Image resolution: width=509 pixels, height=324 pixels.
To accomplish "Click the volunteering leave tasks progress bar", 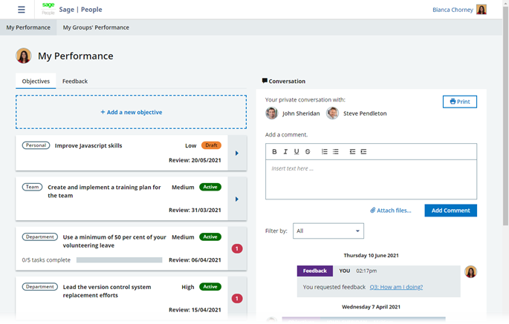I will [x=119, y=260].
